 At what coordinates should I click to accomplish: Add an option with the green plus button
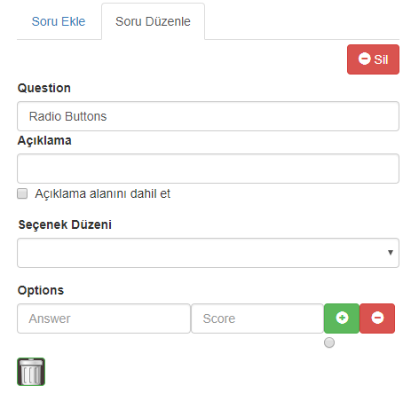click(342, 318)
